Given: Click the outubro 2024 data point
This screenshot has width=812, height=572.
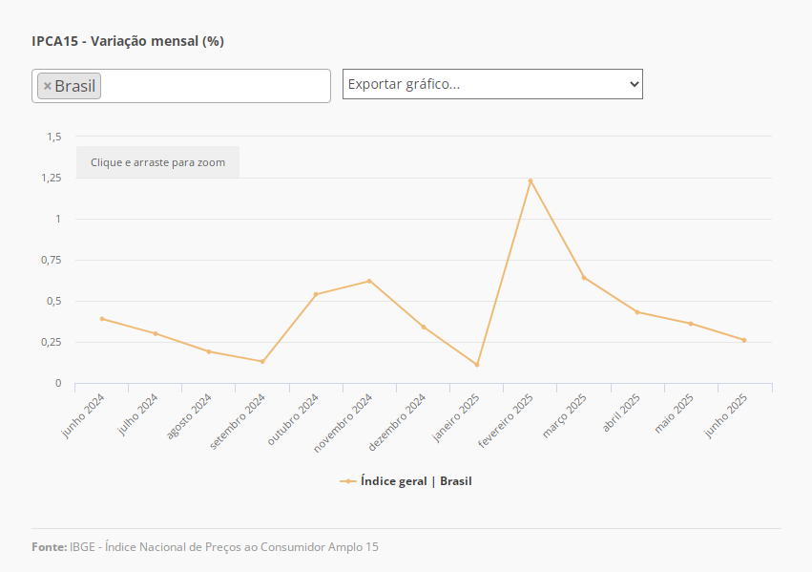Looking at the screenshot, I should tap(316, 294).
